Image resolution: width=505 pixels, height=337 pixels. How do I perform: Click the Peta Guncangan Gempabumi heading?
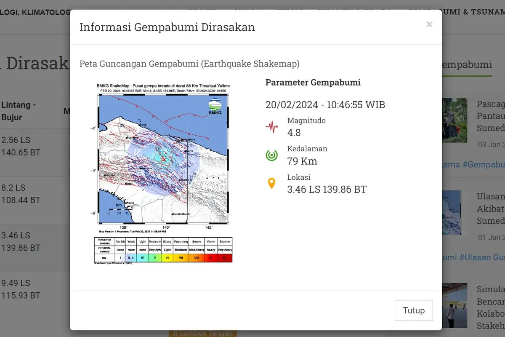coord(189,64)
